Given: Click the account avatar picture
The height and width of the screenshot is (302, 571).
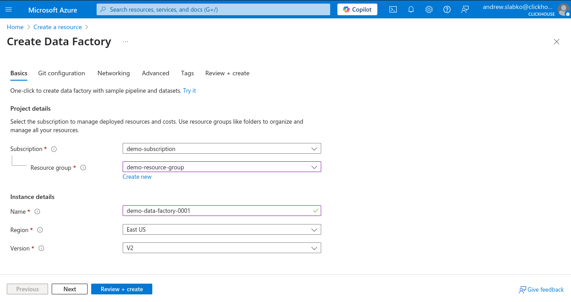Looking at the screenshot, I should [564, 9].
